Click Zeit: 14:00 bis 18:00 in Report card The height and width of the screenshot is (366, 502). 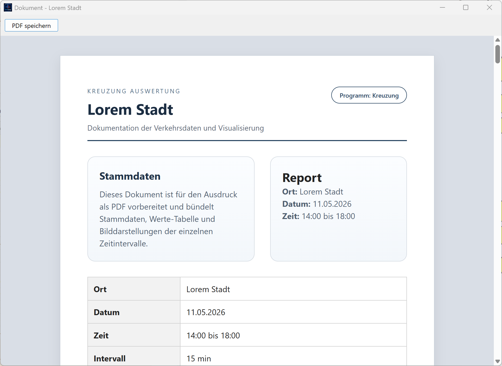pos(319,216)
